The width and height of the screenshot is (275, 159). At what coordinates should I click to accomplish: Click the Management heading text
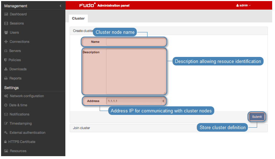(x=16, y=6)
